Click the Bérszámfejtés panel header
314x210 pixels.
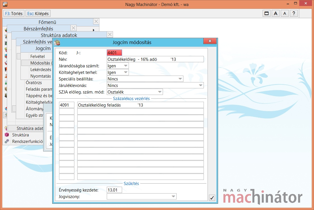pos(38,28)
